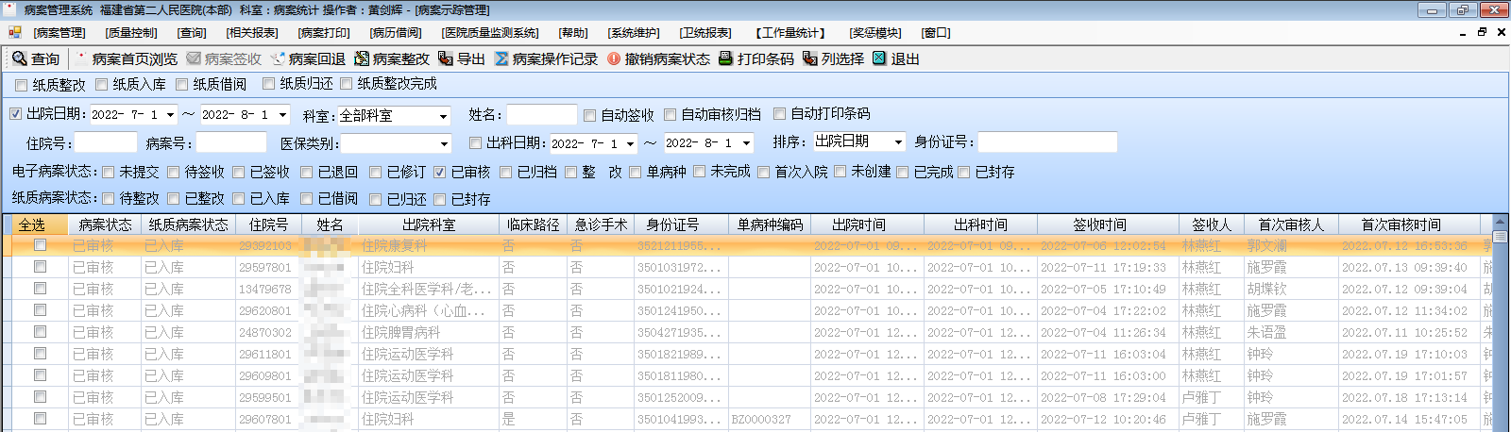The height and width of the screenshot is (432, 1511).
Task: Select row checkbox for 住院号 13479678
Action: (40, 289)
